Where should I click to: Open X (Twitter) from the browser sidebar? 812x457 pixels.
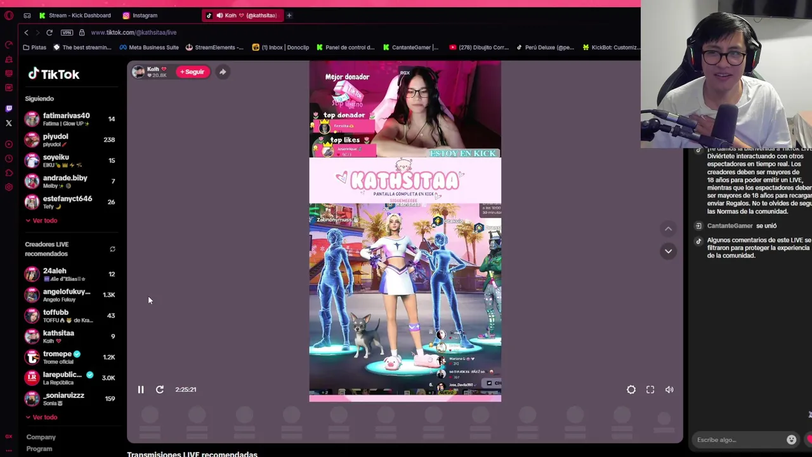(9, 123)
